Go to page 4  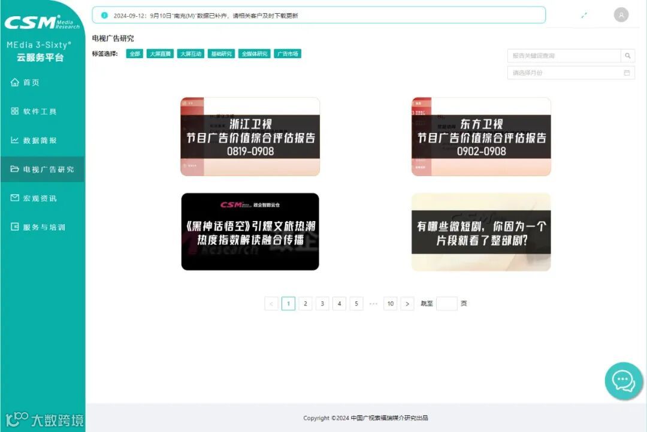339,304
